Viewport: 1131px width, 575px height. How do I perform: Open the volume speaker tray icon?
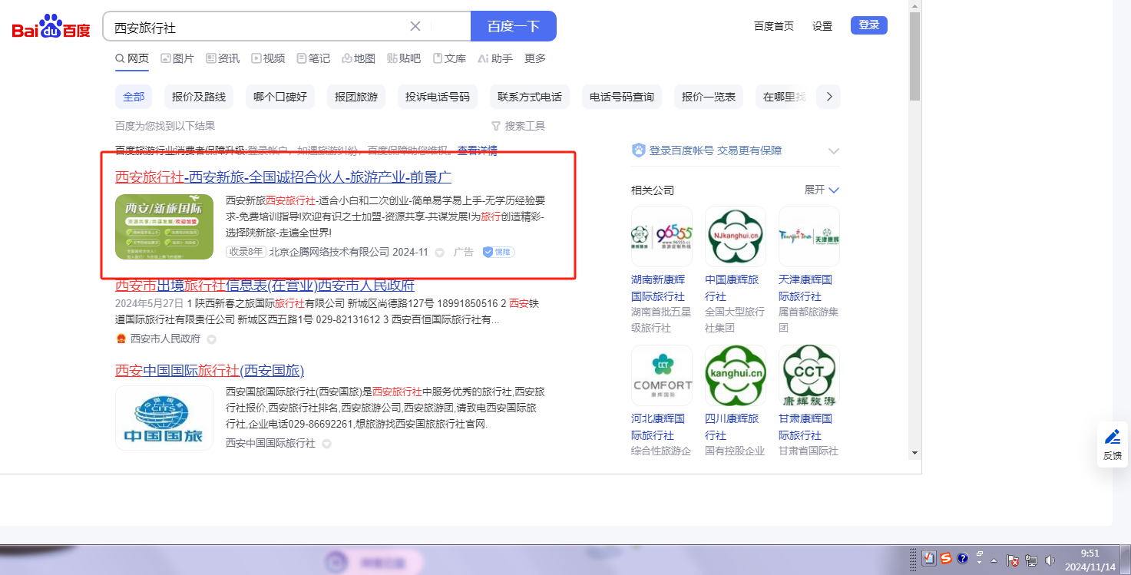[1050, 560]
